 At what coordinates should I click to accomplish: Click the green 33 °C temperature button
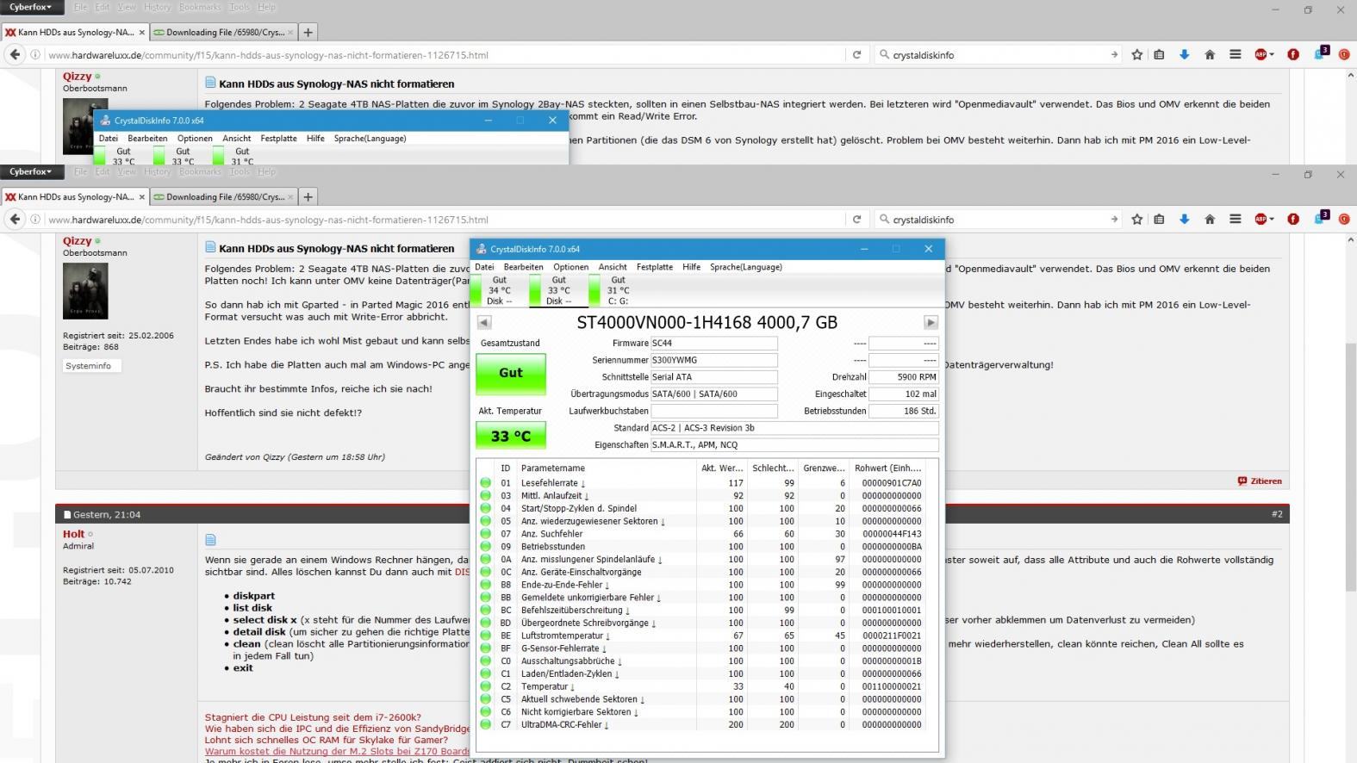coord(511,436)
